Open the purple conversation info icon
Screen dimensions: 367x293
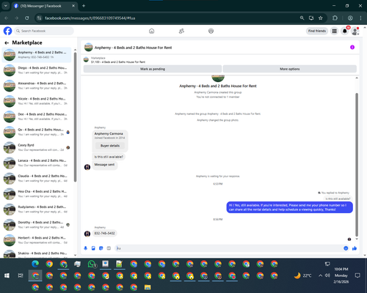[x=352, y=47]
